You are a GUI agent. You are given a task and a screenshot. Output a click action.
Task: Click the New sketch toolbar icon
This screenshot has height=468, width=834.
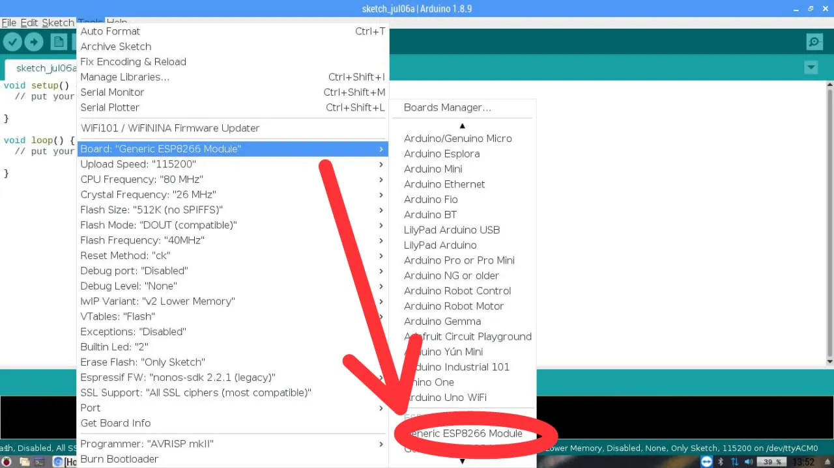tap(59, 42)
